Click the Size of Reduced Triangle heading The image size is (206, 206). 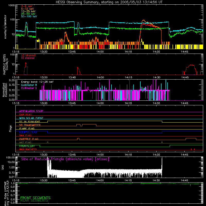click(x=65, y=159)
